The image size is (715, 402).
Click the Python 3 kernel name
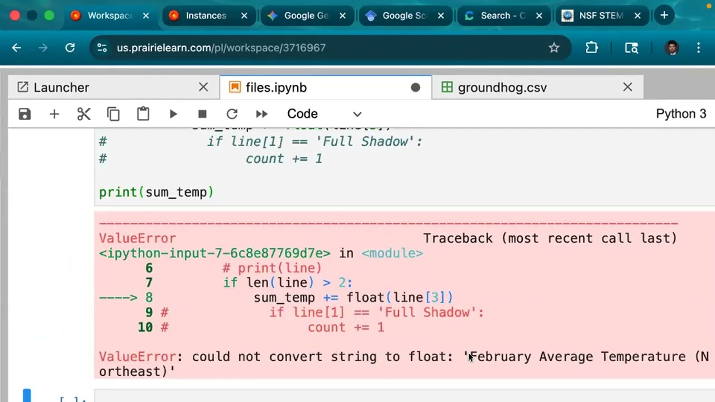coord(681,114)
